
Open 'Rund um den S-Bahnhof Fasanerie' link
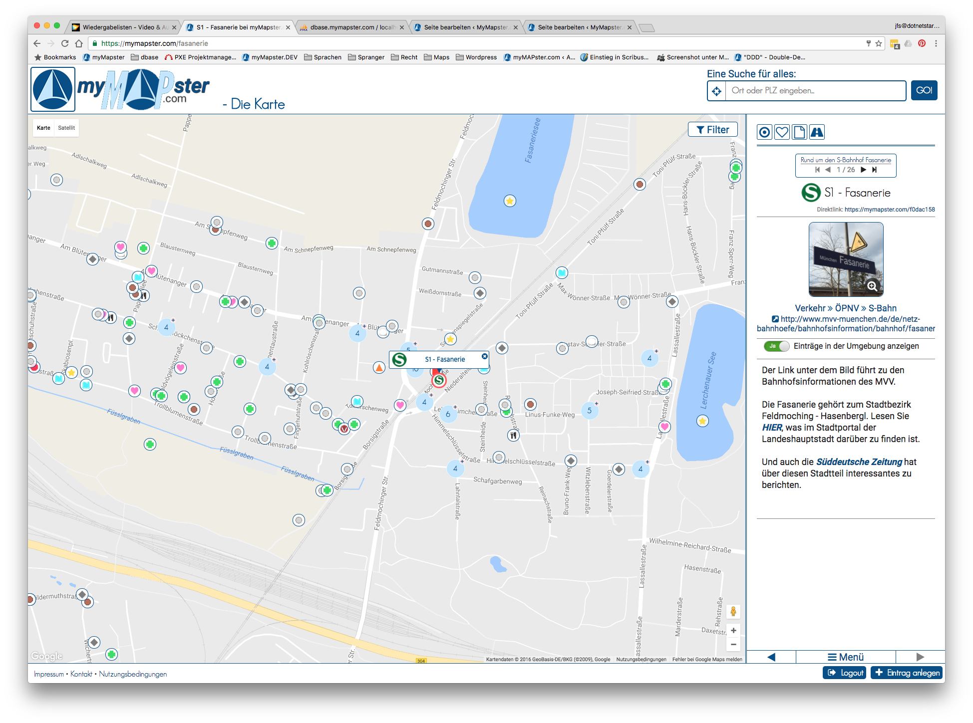(846, 160)
